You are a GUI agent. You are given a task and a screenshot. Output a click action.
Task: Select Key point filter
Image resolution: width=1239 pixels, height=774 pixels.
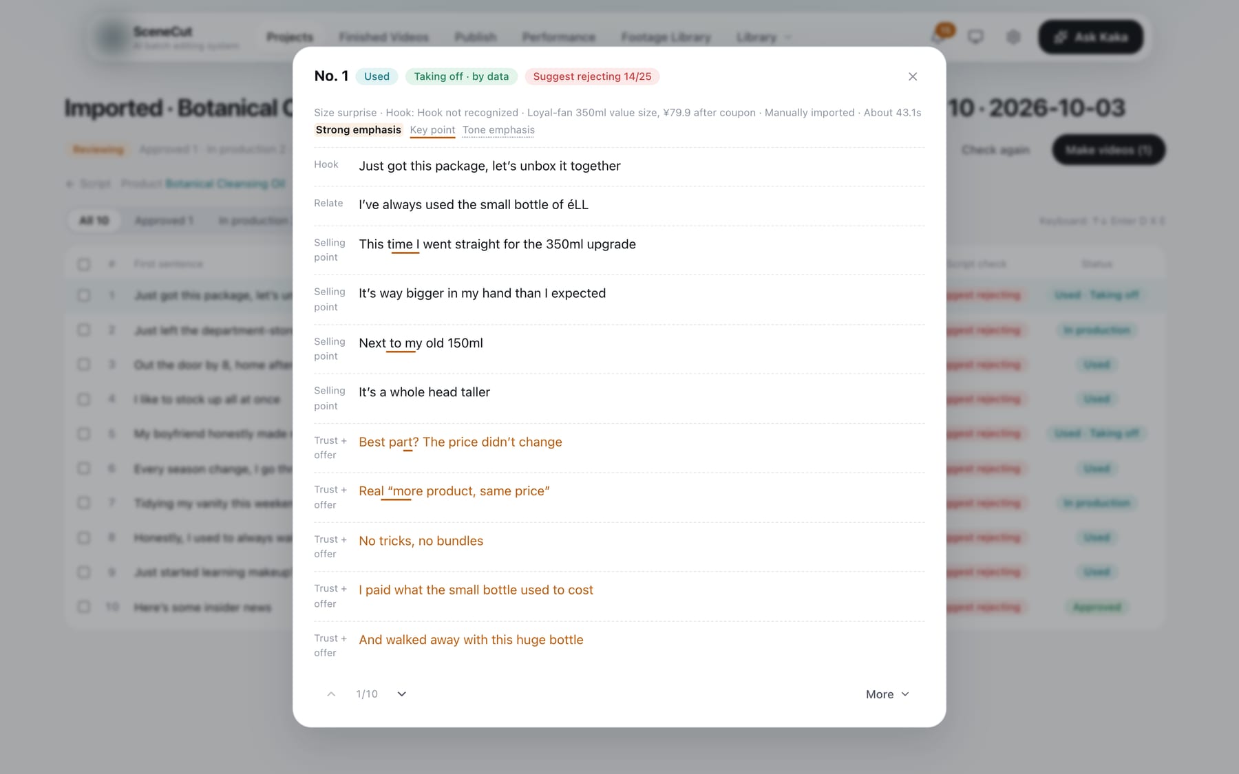pos(432,130)
